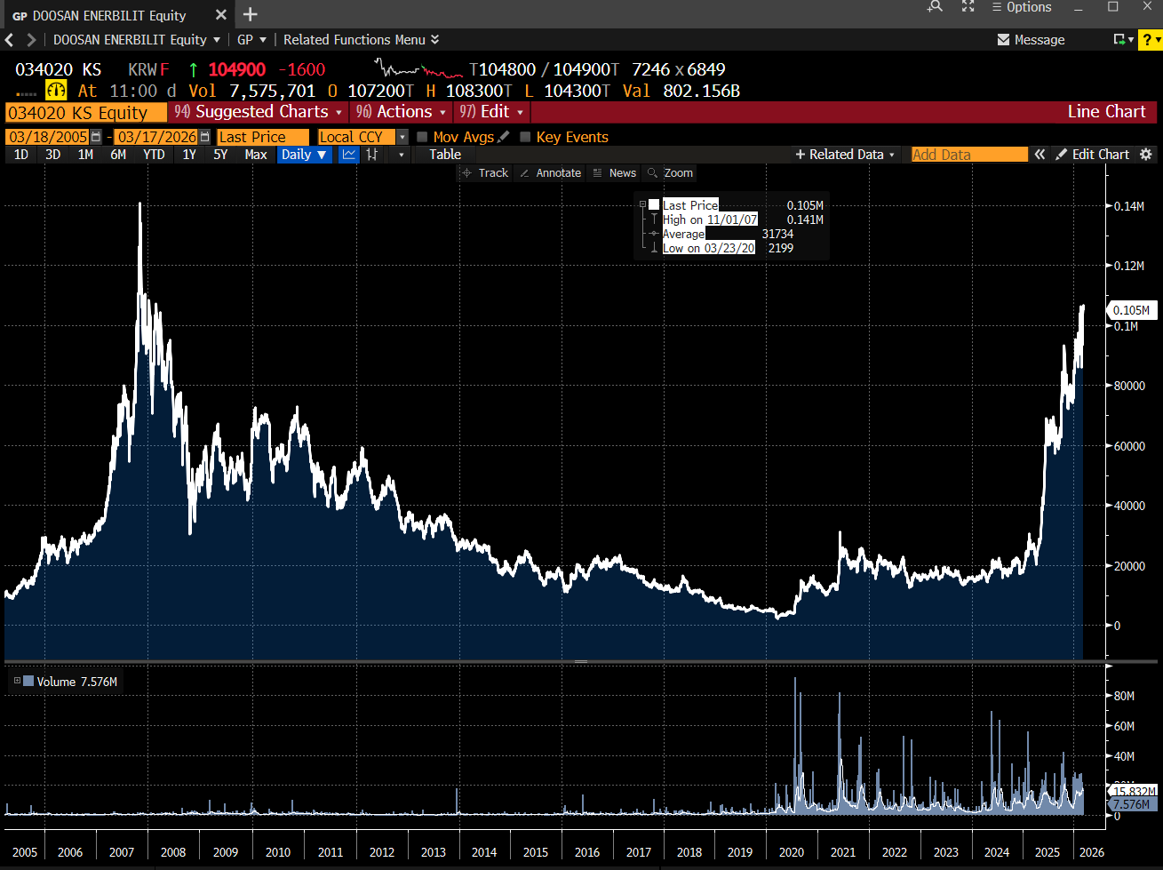The width and height of the screenshot is (1163, 870).
Task: Open the Daily periodicity dropdown
Action: pos(303,155)
